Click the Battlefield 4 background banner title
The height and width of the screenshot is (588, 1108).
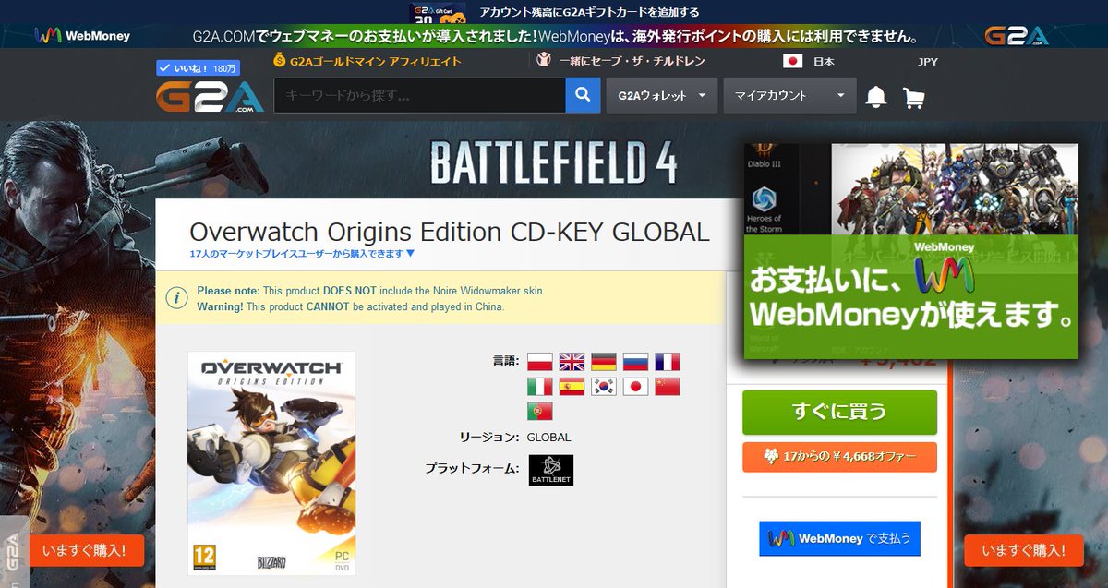pyautogui.click(x=553, y=162)
